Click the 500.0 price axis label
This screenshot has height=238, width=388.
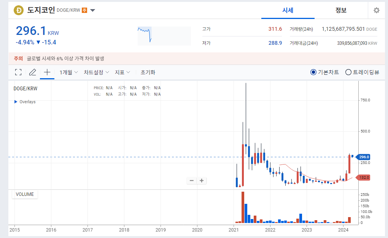[x=365, y=131]
